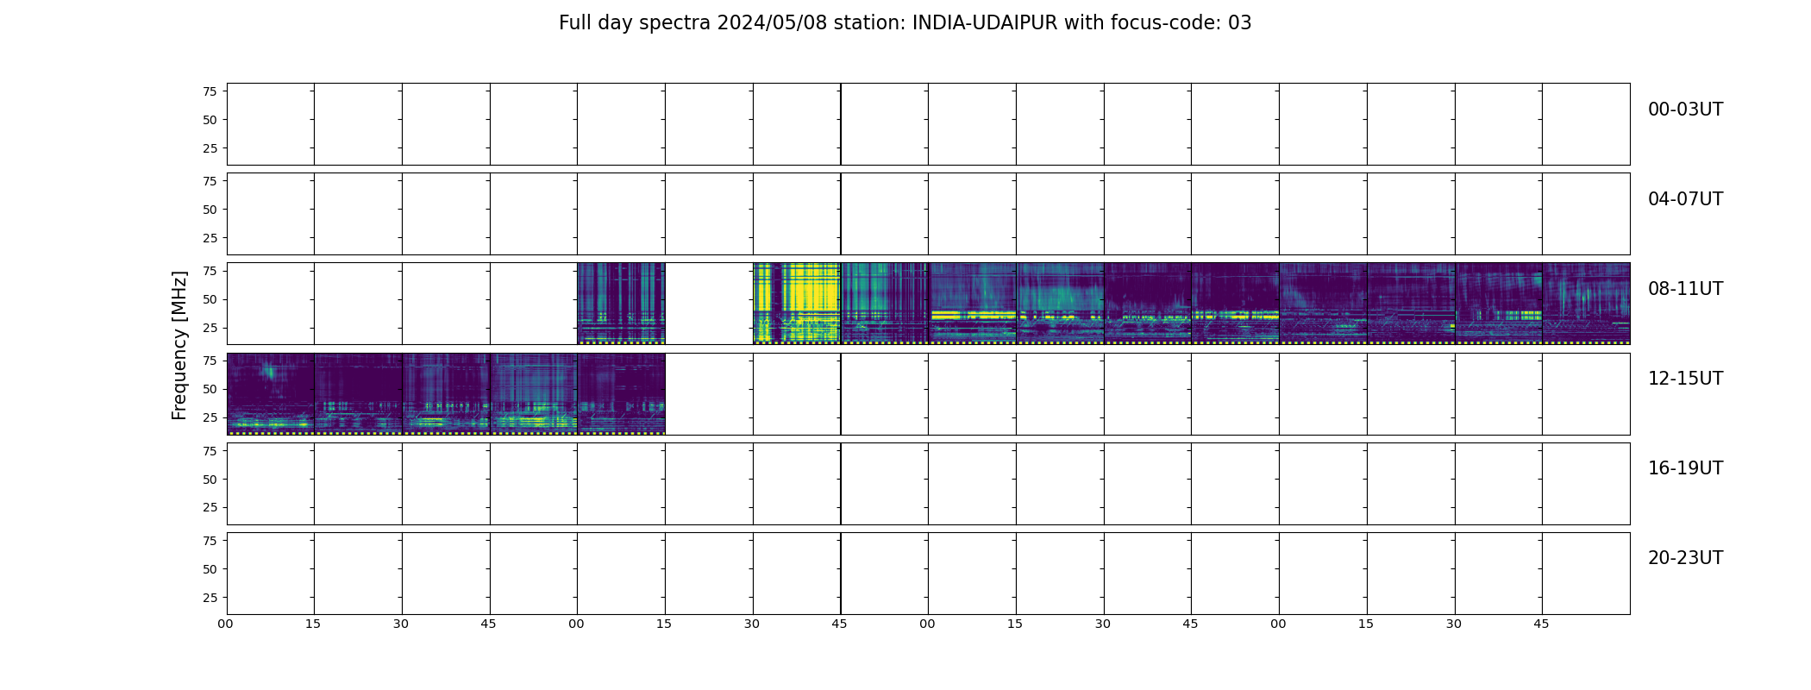Click the 50 tick label of the 08-11UT row

[210, 300]
